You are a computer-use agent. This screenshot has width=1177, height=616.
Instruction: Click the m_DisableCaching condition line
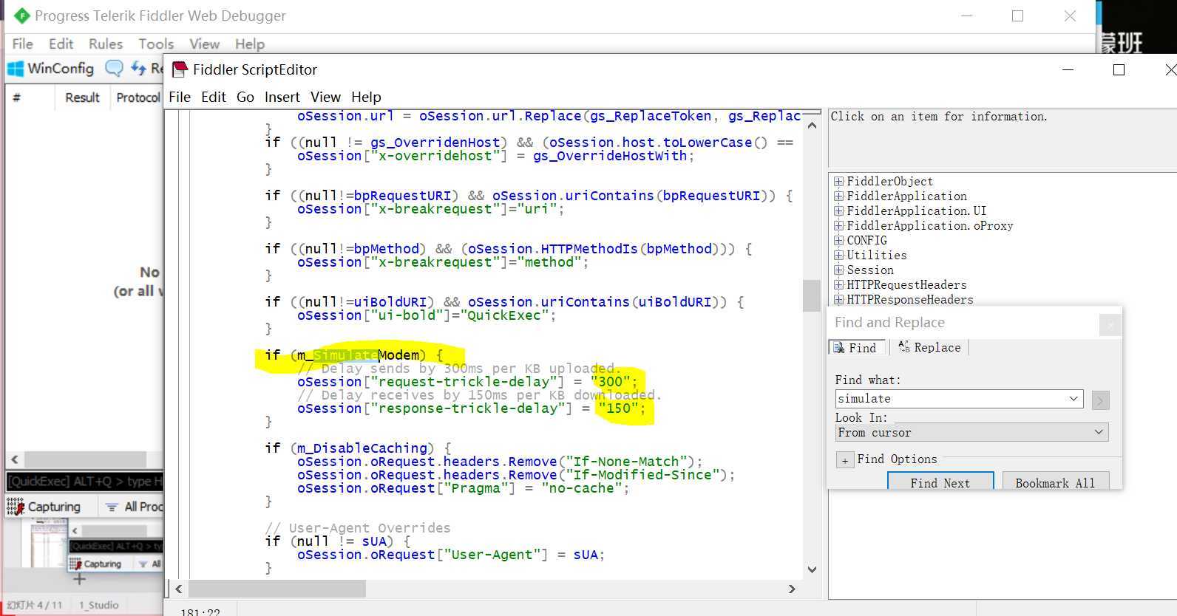pyautogui.click(x=358, y=448)
